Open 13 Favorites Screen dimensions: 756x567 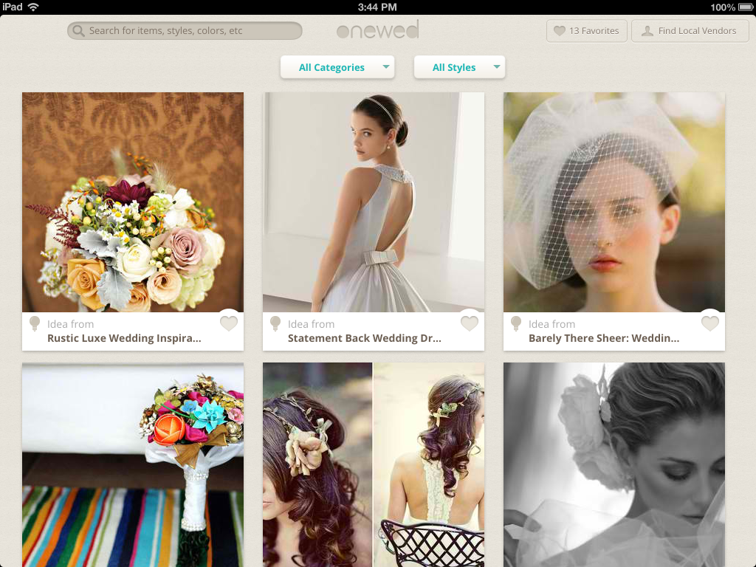[x=587, y=31]
